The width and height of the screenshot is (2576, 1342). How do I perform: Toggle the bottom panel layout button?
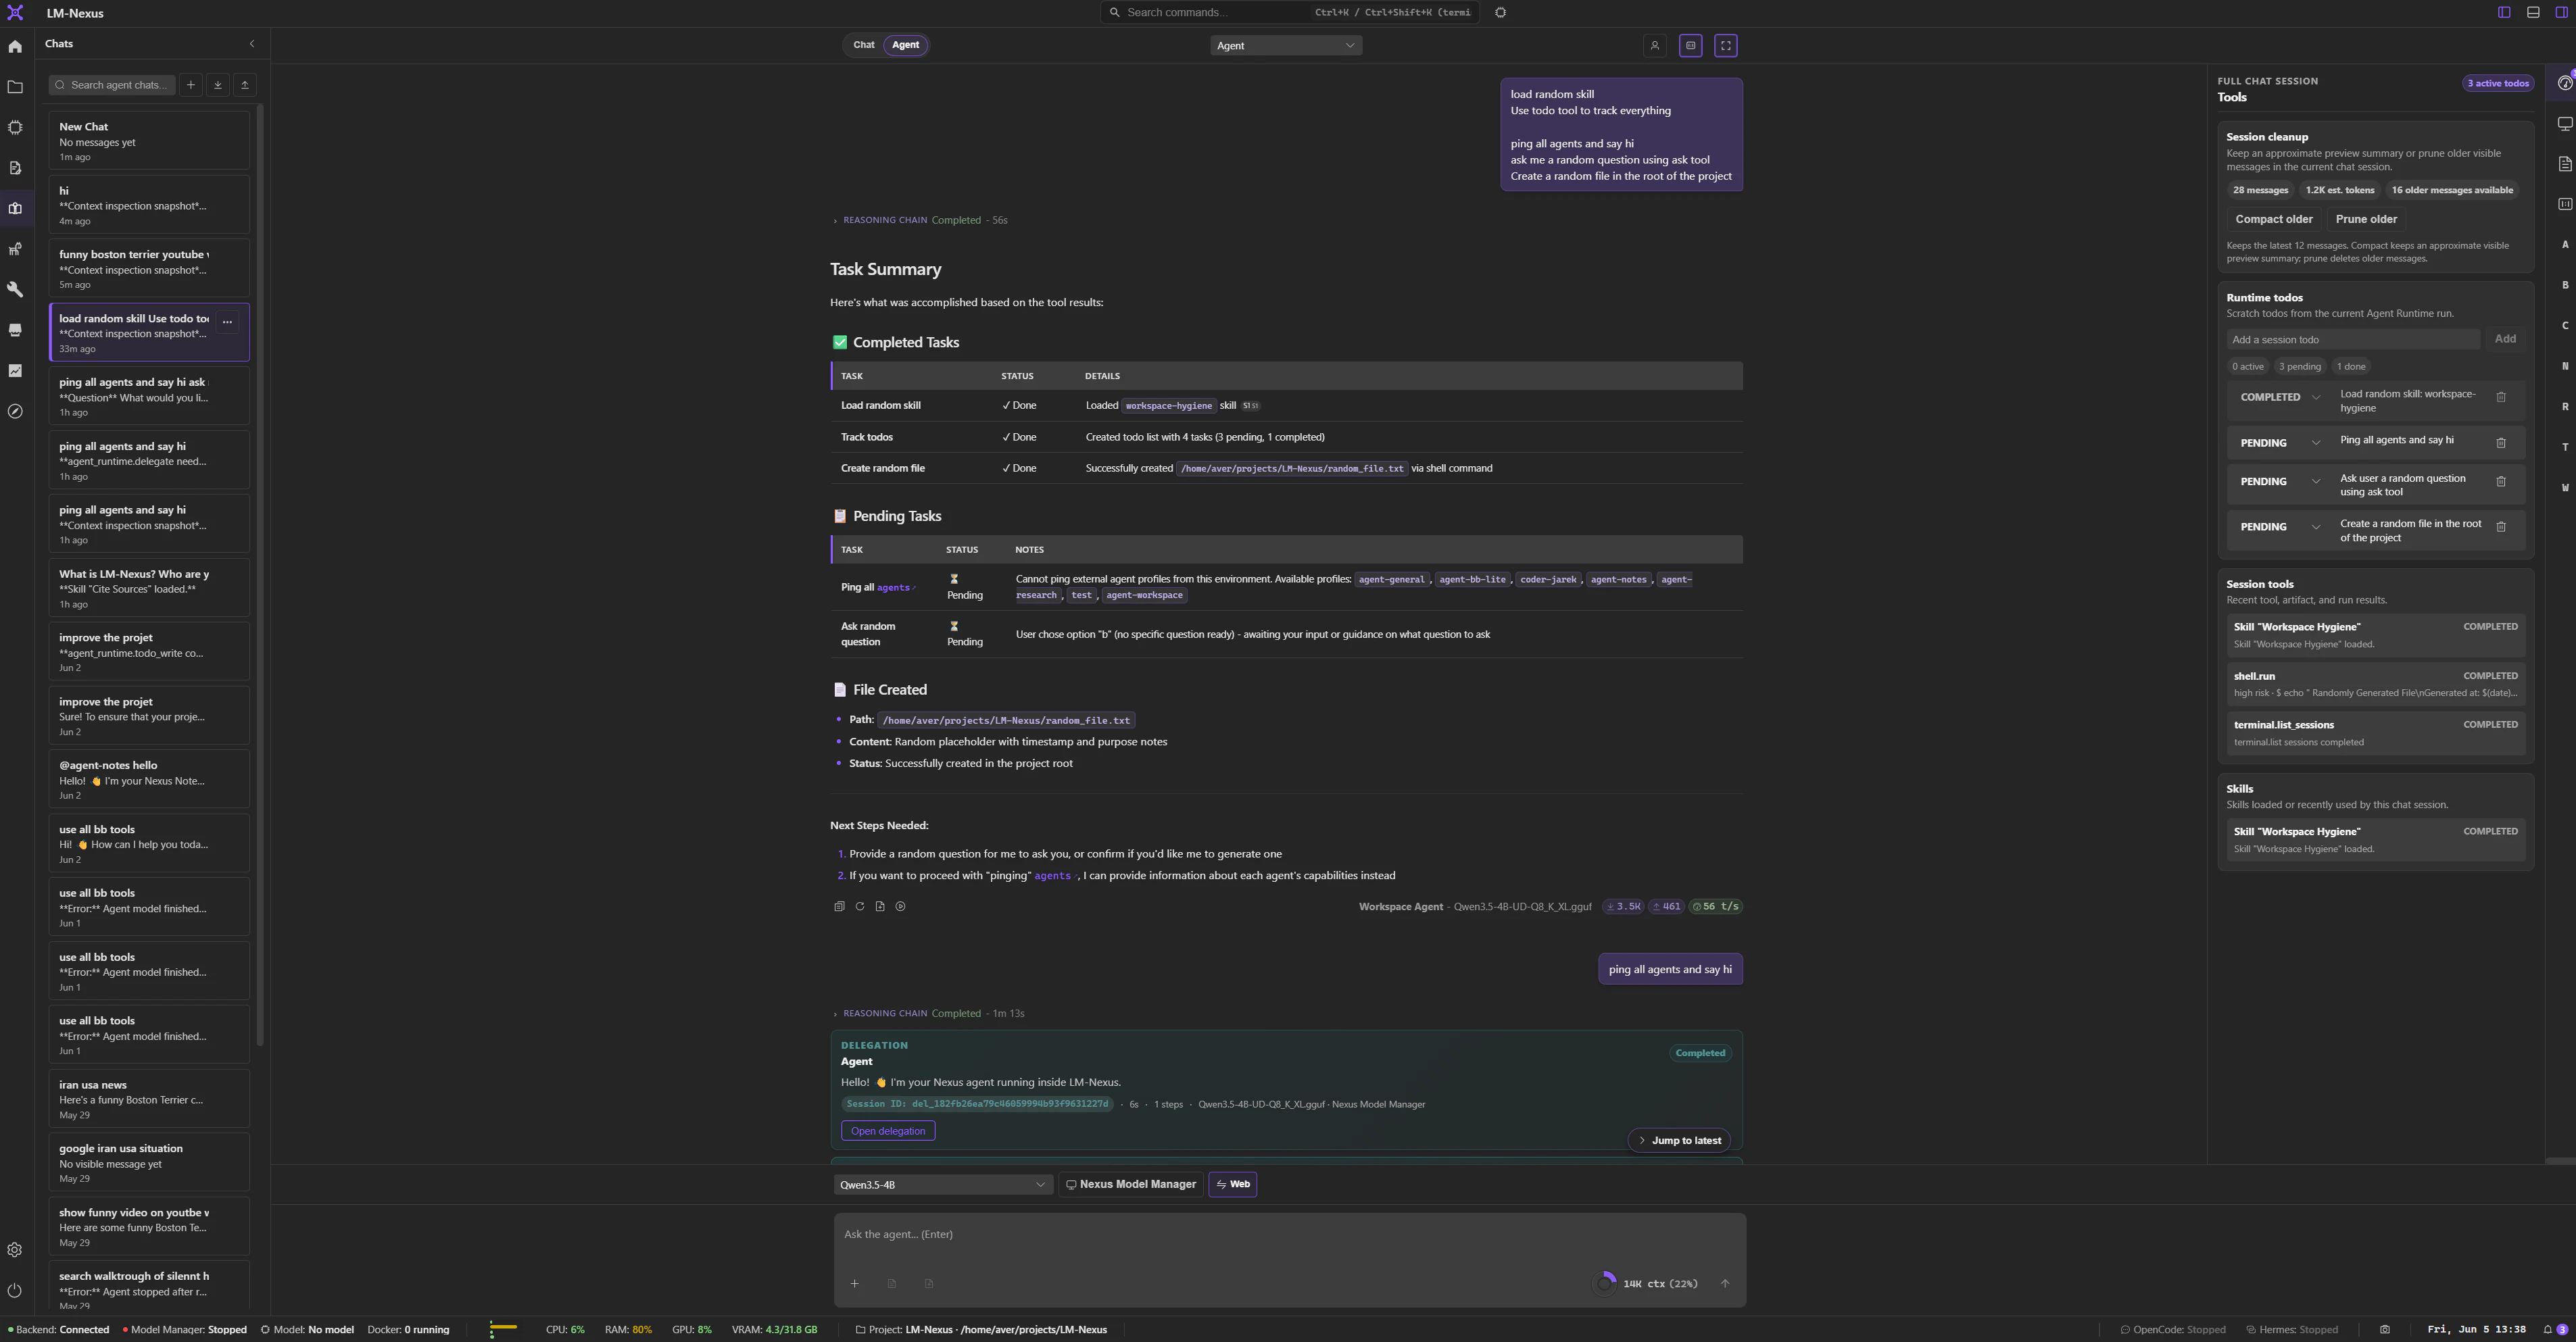coord(2533,12)
